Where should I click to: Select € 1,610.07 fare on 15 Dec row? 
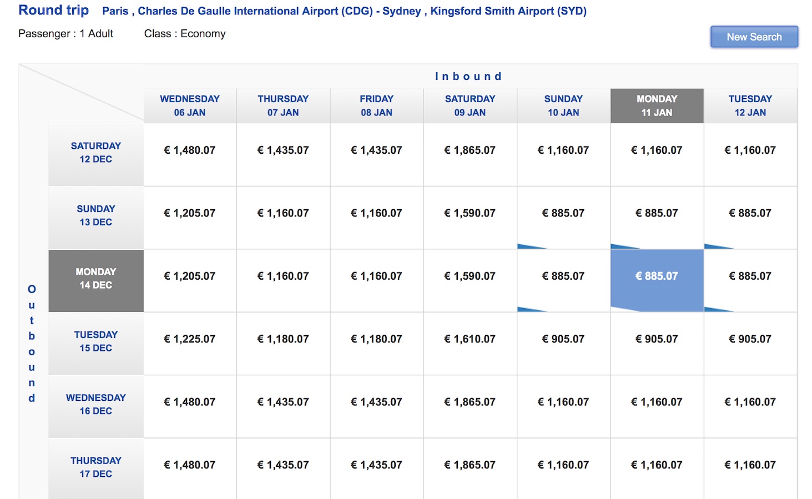pyautogui.click(x=470, y=344)
